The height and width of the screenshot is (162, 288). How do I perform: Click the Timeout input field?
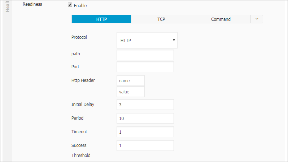[x=145, y=132]
